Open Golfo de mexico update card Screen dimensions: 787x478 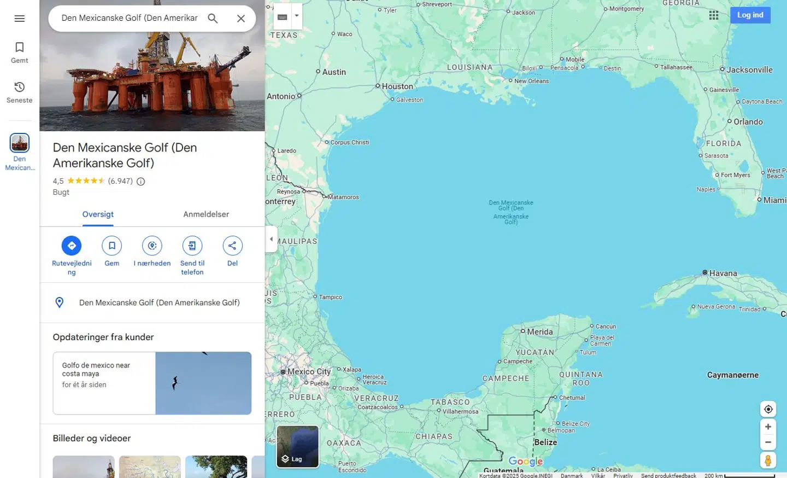pos(152,383)
